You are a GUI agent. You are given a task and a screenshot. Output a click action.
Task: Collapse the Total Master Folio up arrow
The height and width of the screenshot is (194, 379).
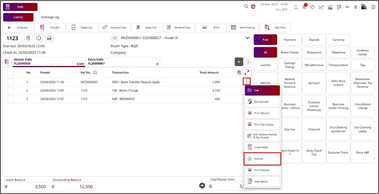pos(202,186)
